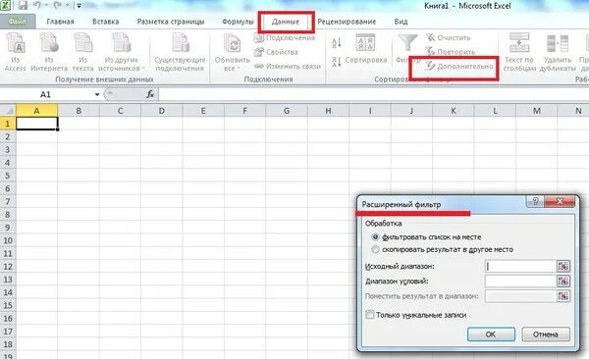Import data From Access
This screenshot has height=359, width=589.
pyautogui.click(x=15, y=52)
